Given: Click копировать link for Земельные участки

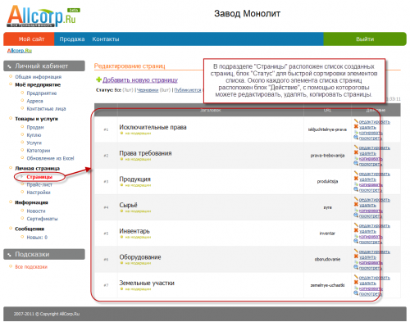Looking at the screenshot, I should [371, 288].
